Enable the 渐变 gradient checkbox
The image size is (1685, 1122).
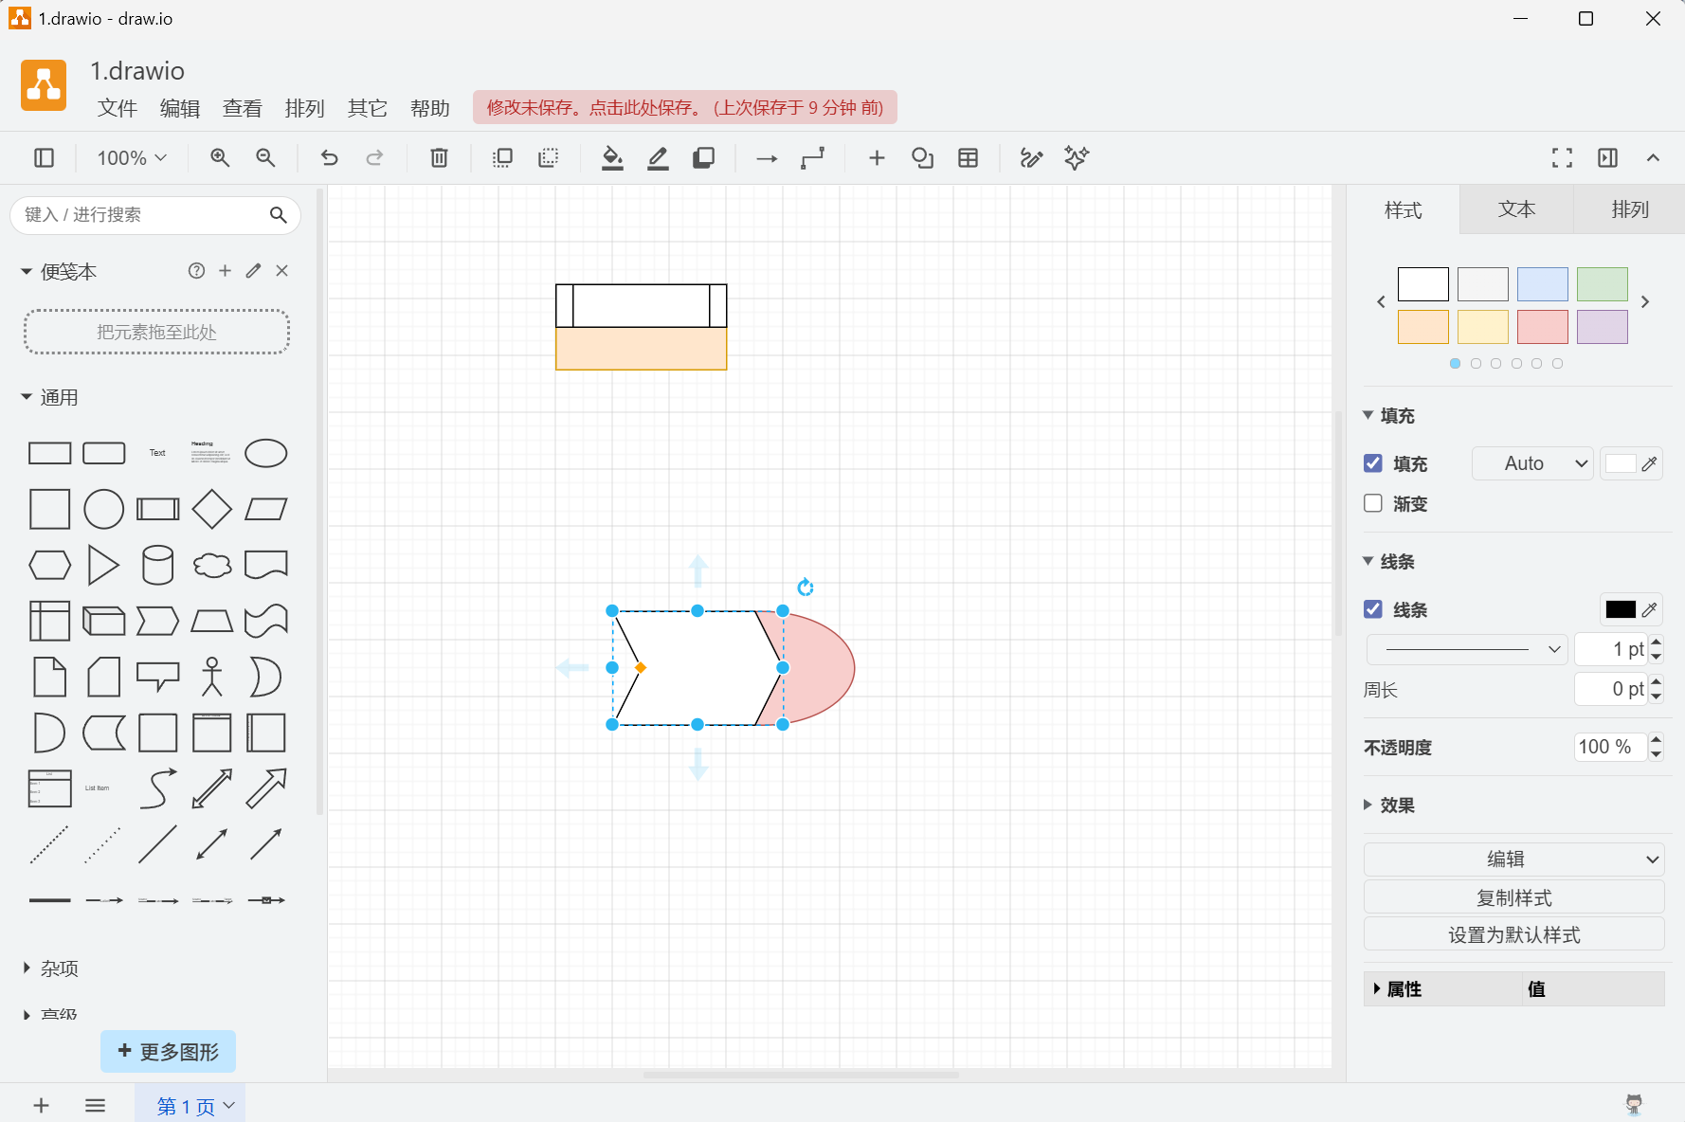1373,503
